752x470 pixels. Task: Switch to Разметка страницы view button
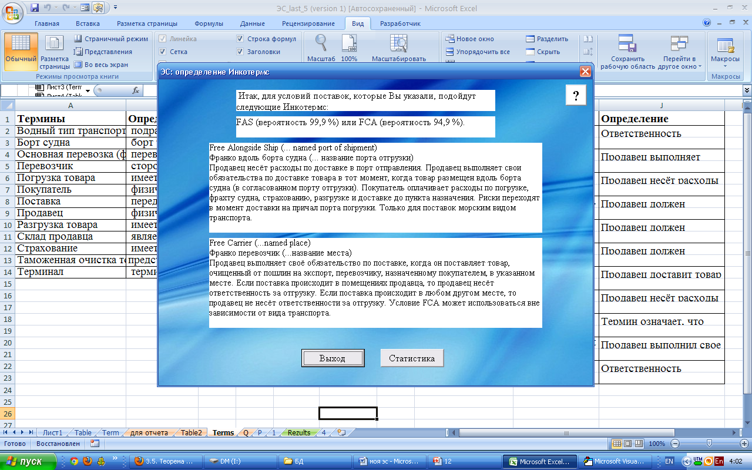click(x=55, y=52)
